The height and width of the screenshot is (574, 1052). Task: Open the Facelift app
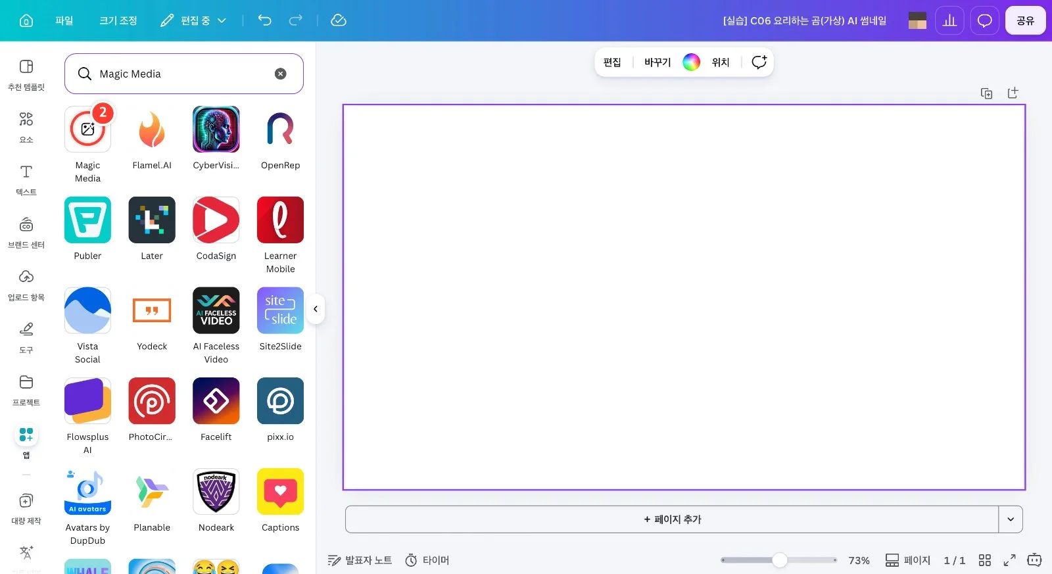(216, 401)
